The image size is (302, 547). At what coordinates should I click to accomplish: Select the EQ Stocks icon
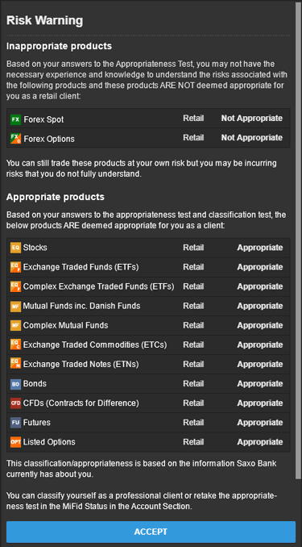(15, 248)
